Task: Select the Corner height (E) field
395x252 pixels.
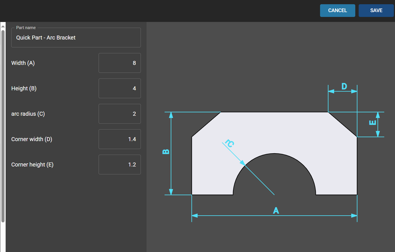Action: tap(119, 165)
